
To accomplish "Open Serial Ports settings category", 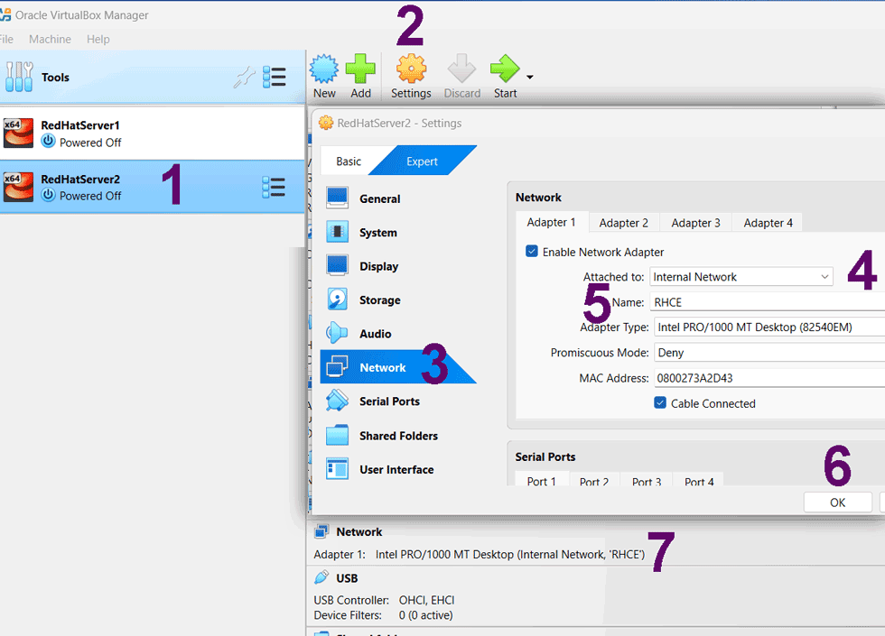I will (398, 401).
